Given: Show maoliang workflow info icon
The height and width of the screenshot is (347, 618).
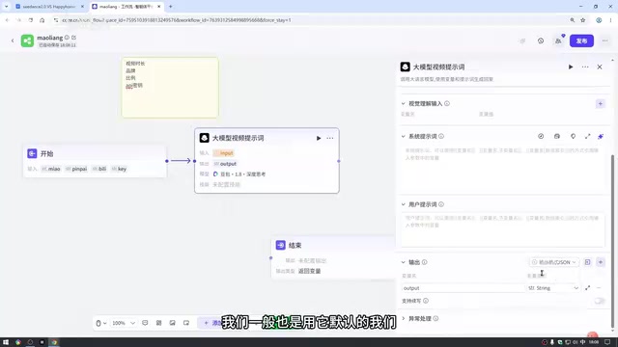Looking at the screenshot, I should (67, 38).
